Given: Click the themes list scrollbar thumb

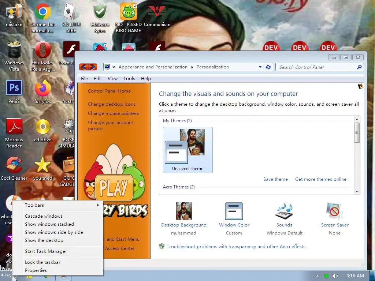Looking at the screenshot, I should pyautogui.click(x=357, y=132).
